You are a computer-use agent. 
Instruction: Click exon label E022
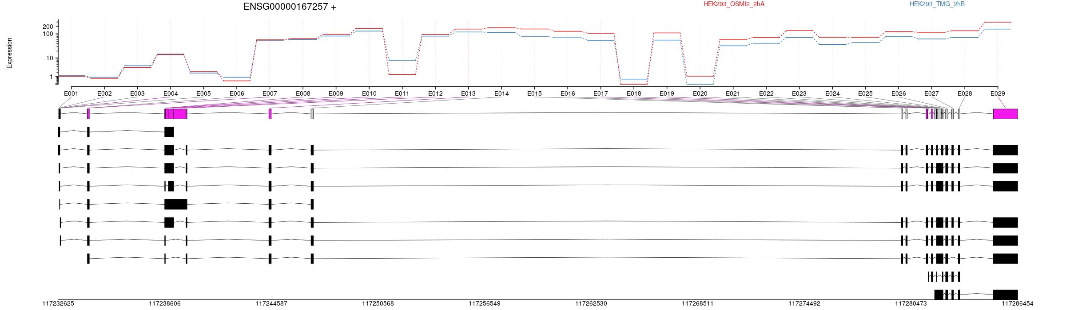(766, 93)
